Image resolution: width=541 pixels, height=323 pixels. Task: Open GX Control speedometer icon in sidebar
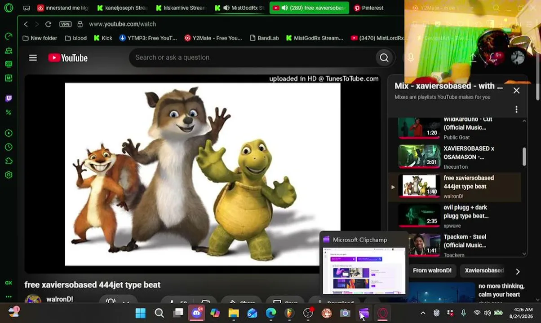tap(9, 36)
